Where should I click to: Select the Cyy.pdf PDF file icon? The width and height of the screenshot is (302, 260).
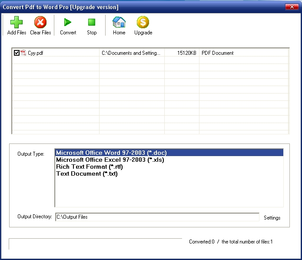[x=23, y=53]
